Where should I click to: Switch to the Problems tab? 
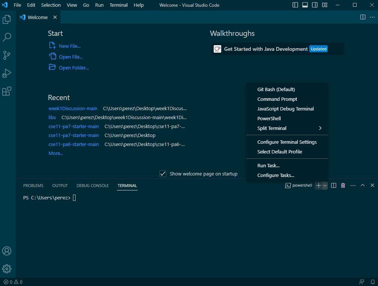tap(33, 186)
